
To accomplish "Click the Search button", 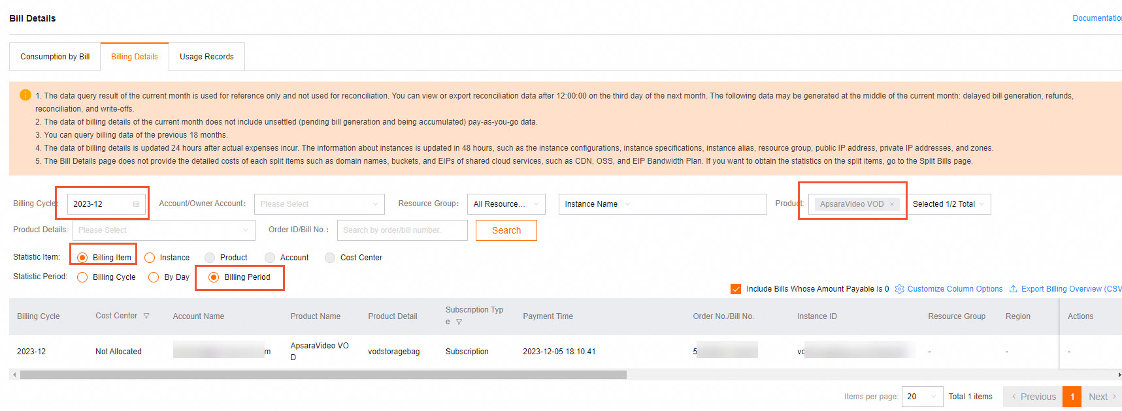I will click(506, 230).
